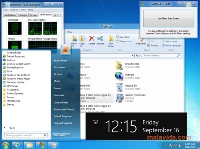Open Help and Support link
Image resolution: width=200 pixels, height=149 pixels.
[x=63, y=123]
